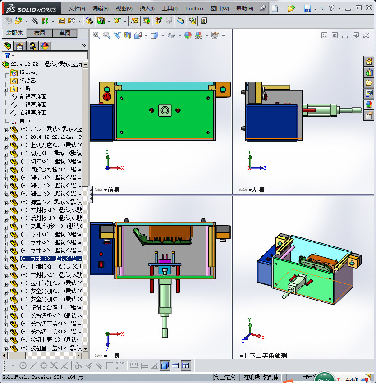Image resolution: width=376 pixels, height=383 pixels.
Task: Click the Apply Scene icon
Action: pos(198,36)
